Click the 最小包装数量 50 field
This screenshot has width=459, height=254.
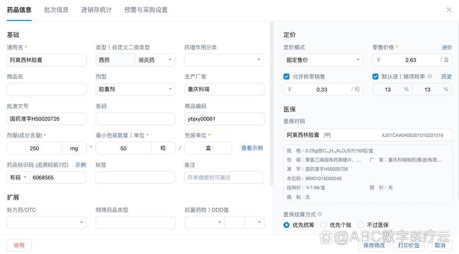click(x=123, y=148)
